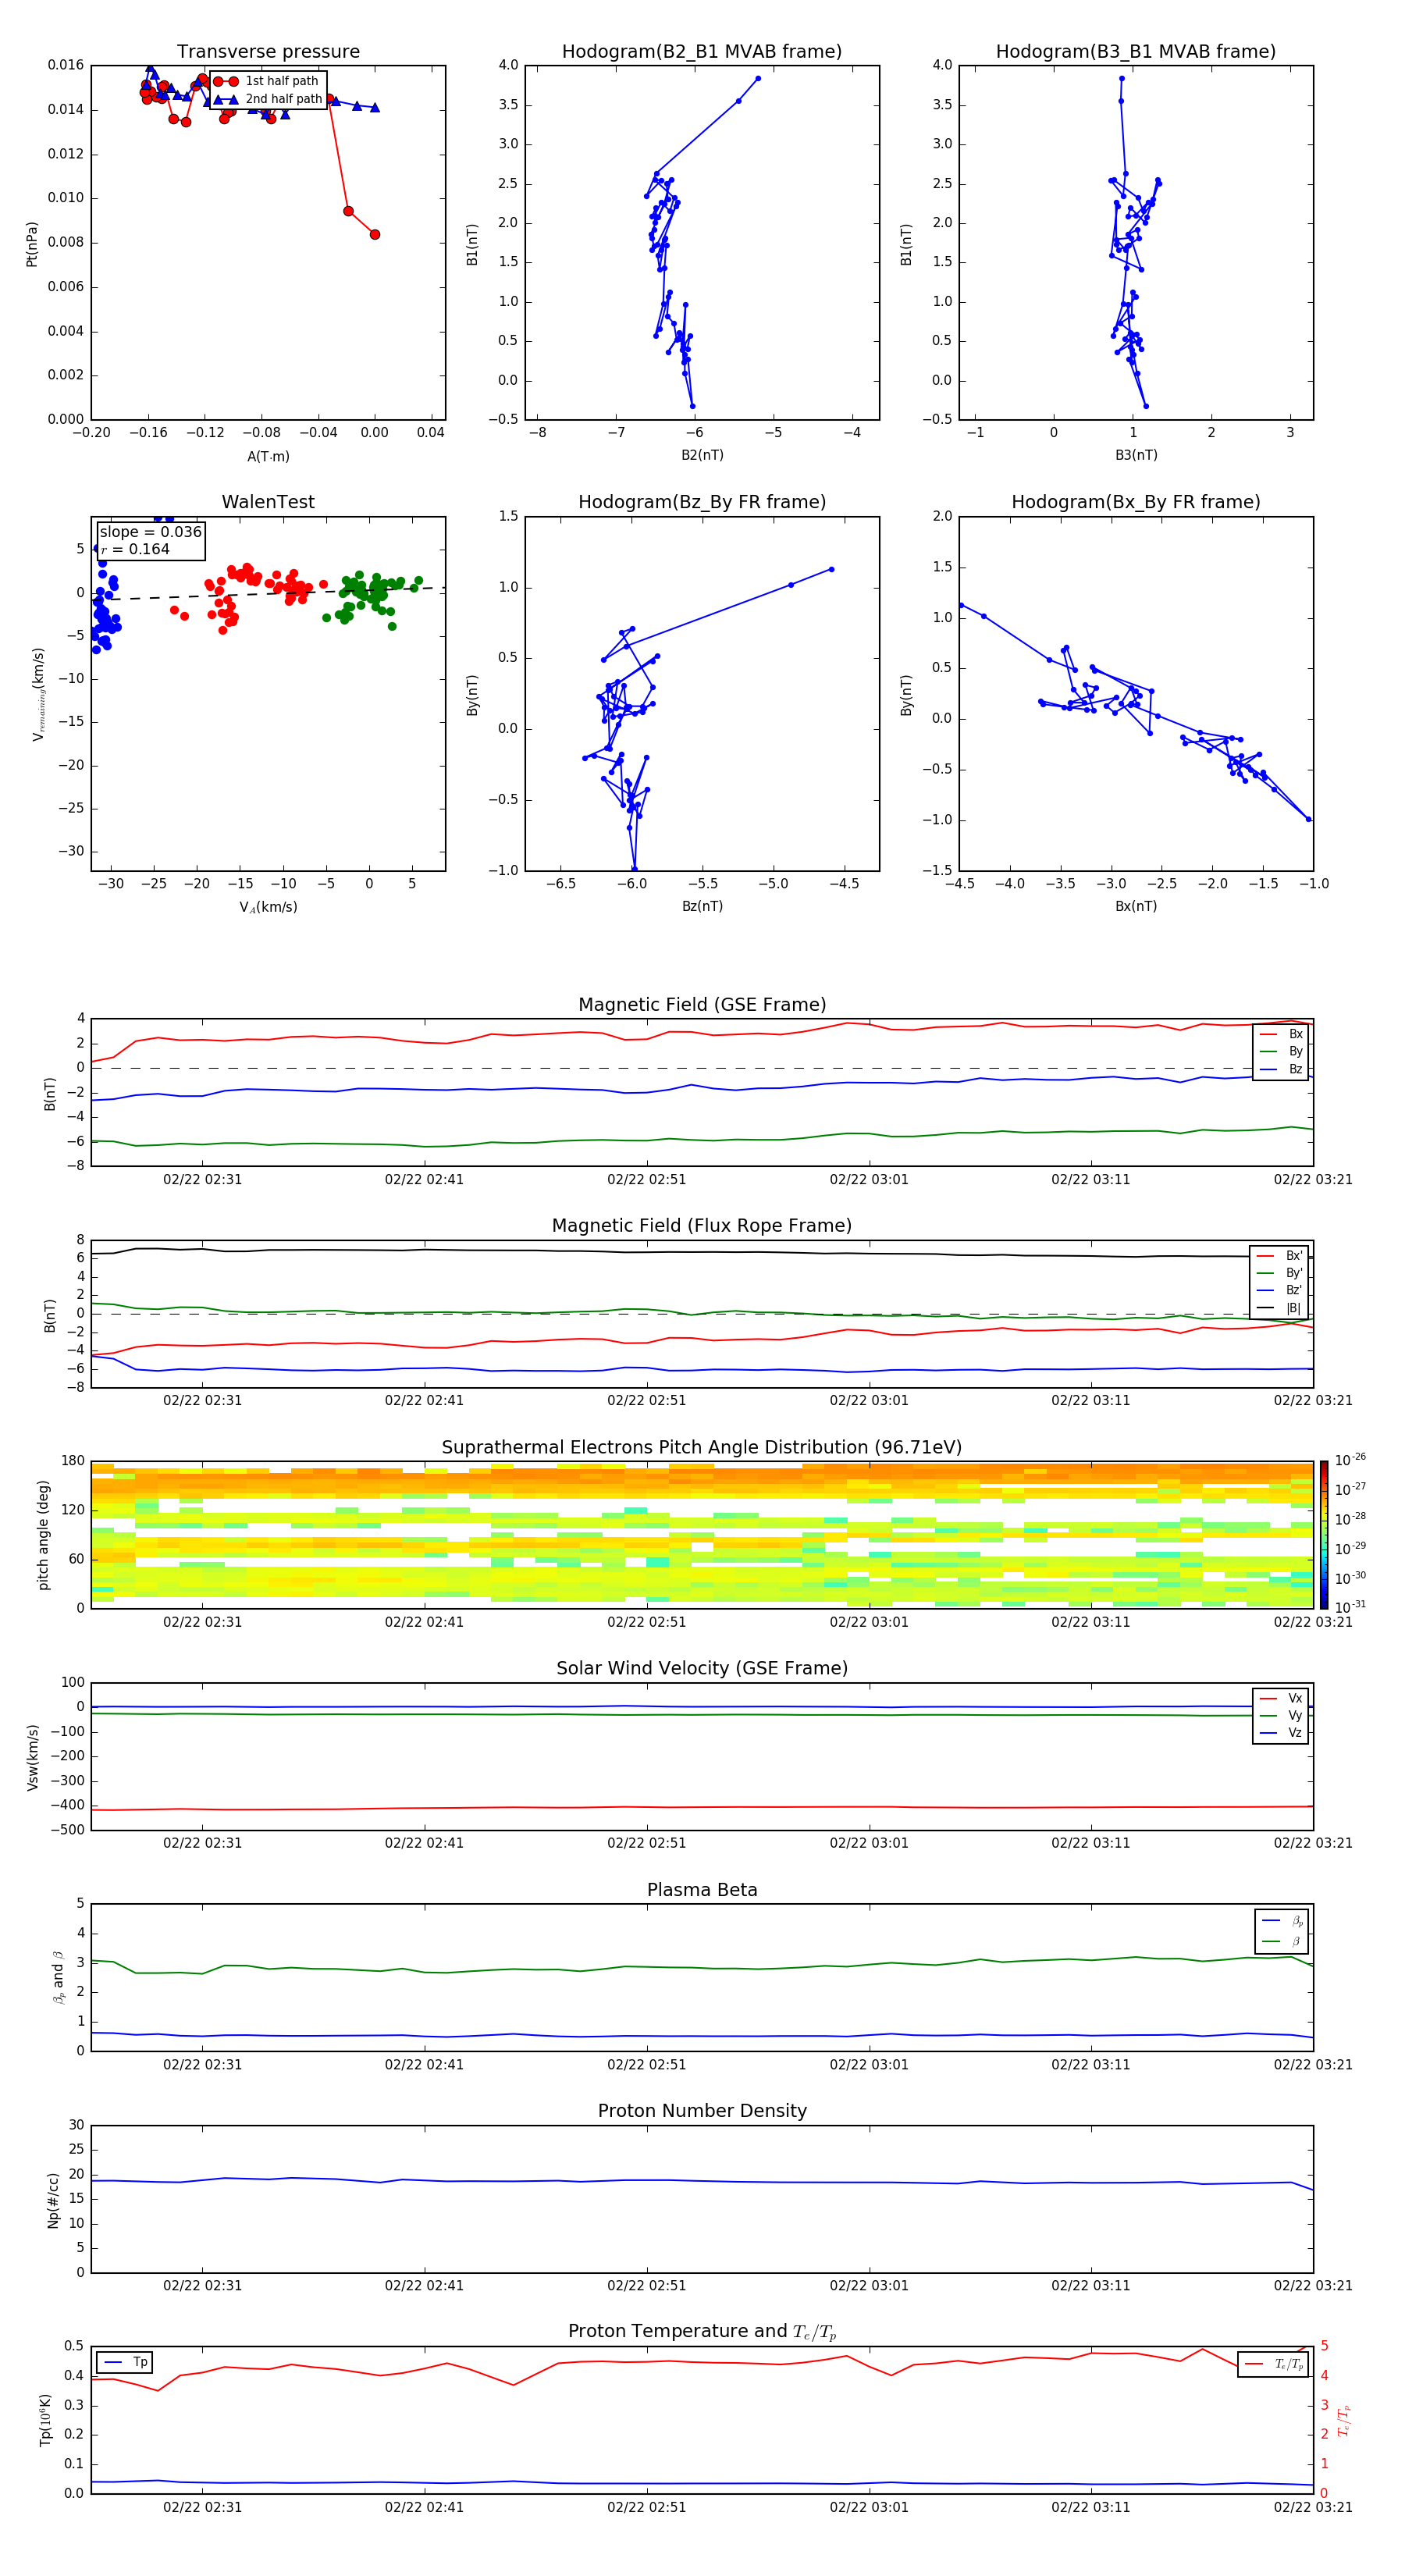The height and width of the screenshot is (2576, 1405).
Task: Click the "Hodogram(Bz_By FR frame)" title
Action: 702,502
